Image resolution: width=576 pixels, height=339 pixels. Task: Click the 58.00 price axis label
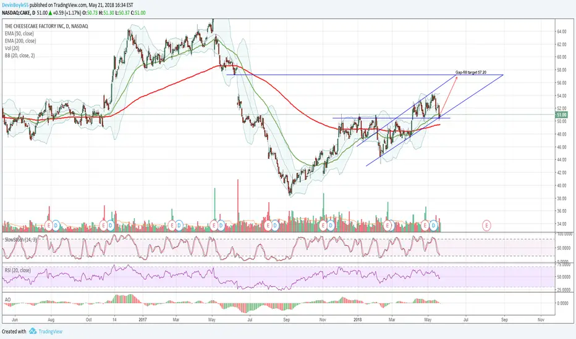561,70
